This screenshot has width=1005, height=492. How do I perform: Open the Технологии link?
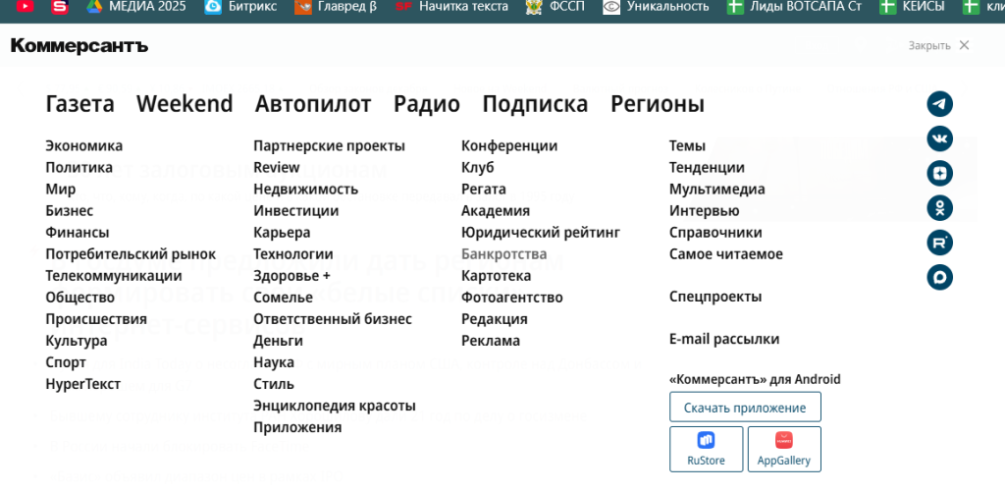293,254
